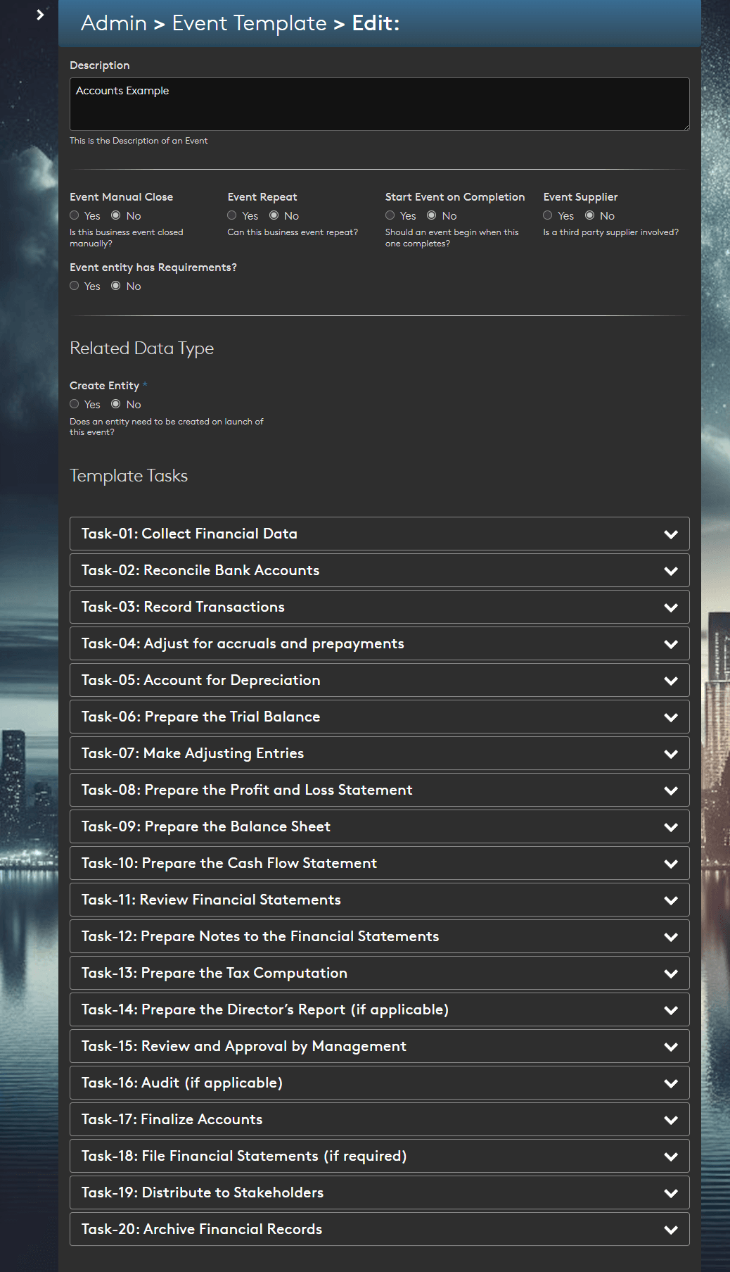
Task: Select 'Record Transactions' task title
Action: 214,607
